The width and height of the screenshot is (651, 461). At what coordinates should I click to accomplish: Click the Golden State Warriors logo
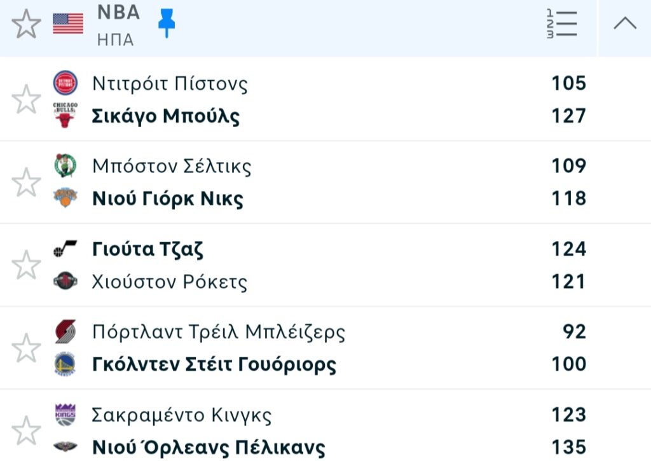coord(65,364)
